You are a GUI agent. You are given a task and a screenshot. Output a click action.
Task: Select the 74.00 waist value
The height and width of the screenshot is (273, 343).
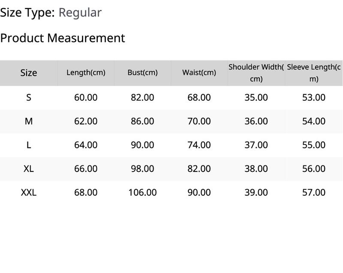(199, 145)
